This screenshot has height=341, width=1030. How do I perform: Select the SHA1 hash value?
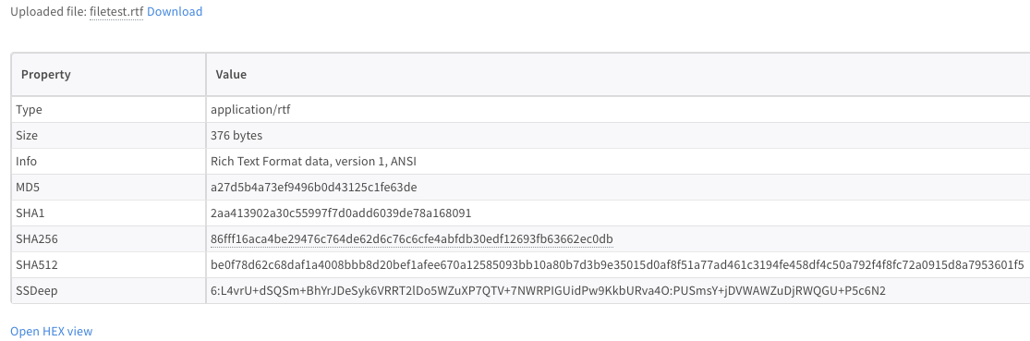(341, 213)
